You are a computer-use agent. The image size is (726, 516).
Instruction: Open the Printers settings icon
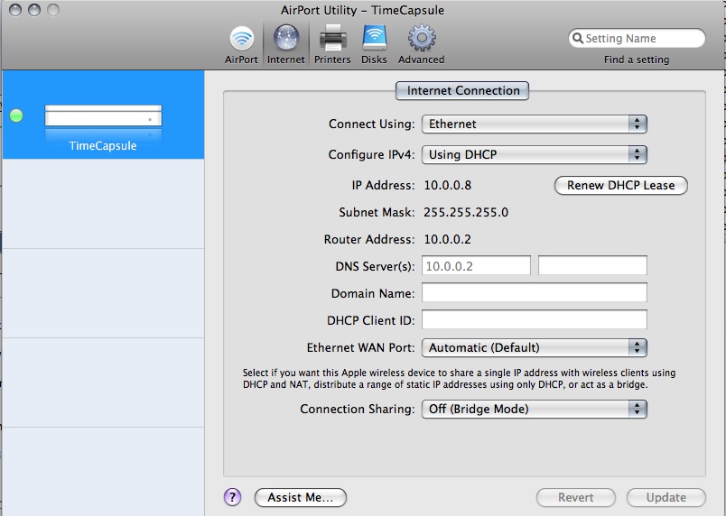coord(332,38)
